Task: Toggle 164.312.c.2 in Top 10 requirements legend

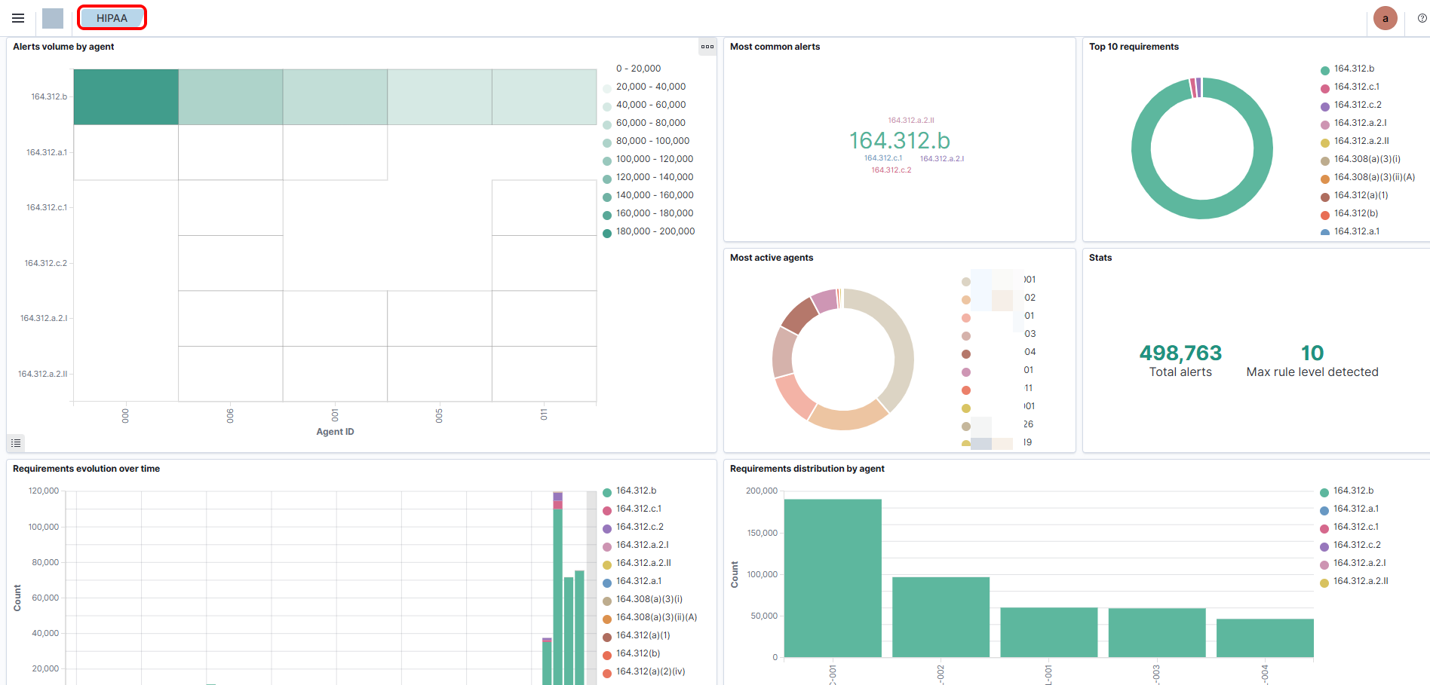Action: (1357, 105)
